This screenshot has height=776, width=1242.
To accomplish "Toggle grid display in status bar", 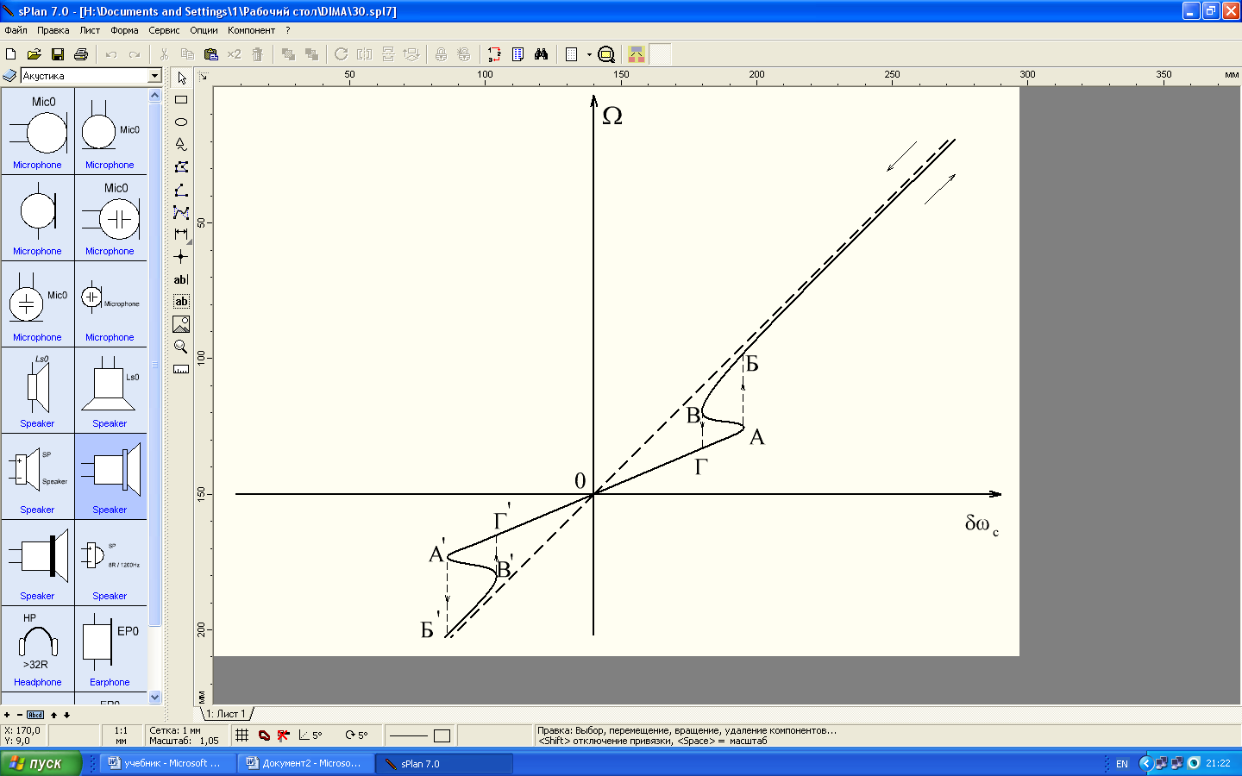I will click(x=242, y=735).
